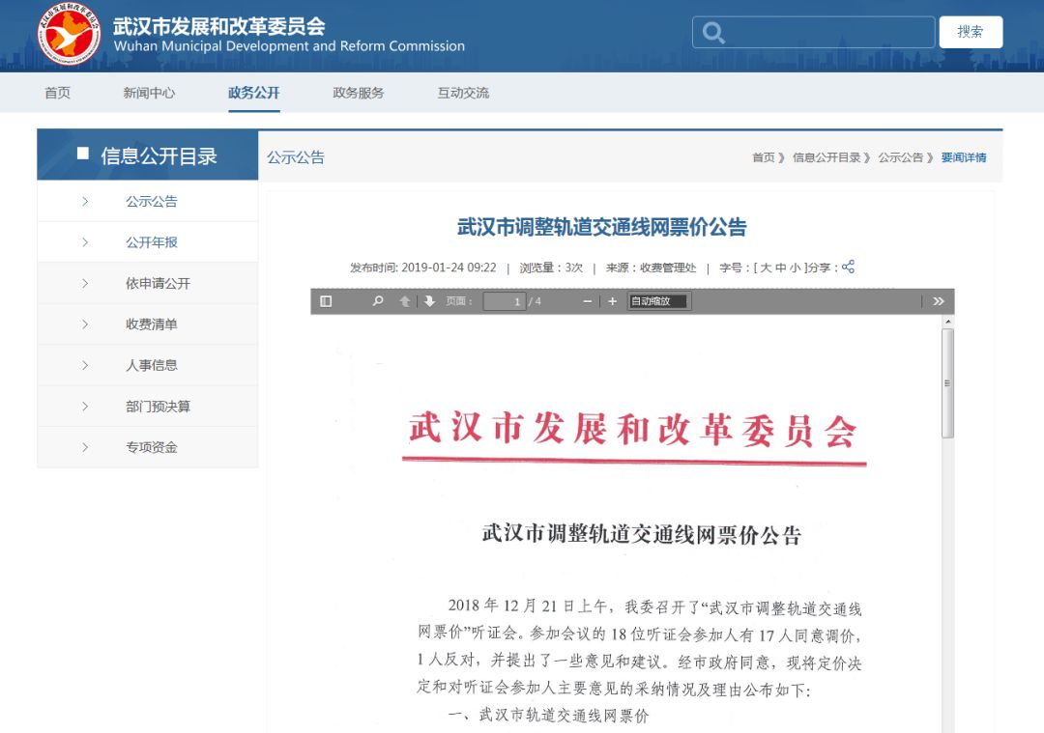
Task: Zoom in the PDF with plus
Action: [x=612, y=301]
